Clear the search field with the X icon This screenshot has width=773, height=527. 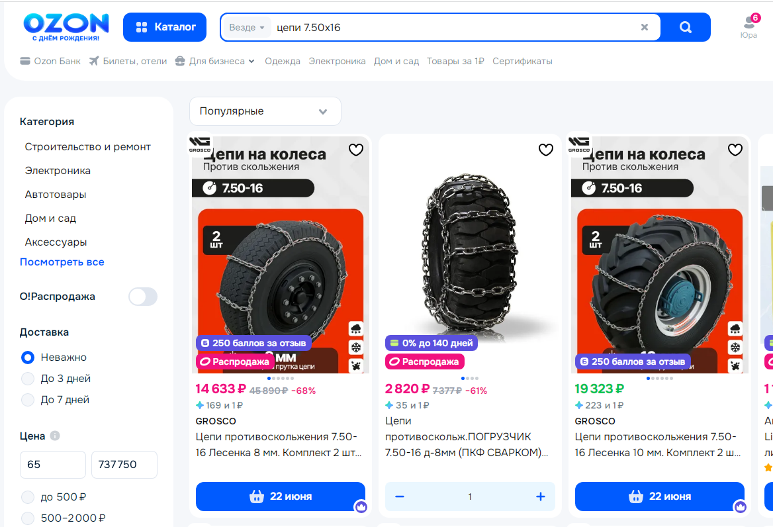tap(645, 27)
